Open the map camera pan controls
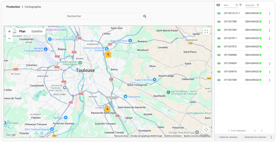The image size is (276, 142). (206, 130)
